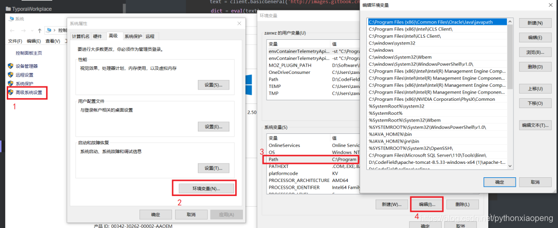Move entry up with 上移(U)

point(535,88)
